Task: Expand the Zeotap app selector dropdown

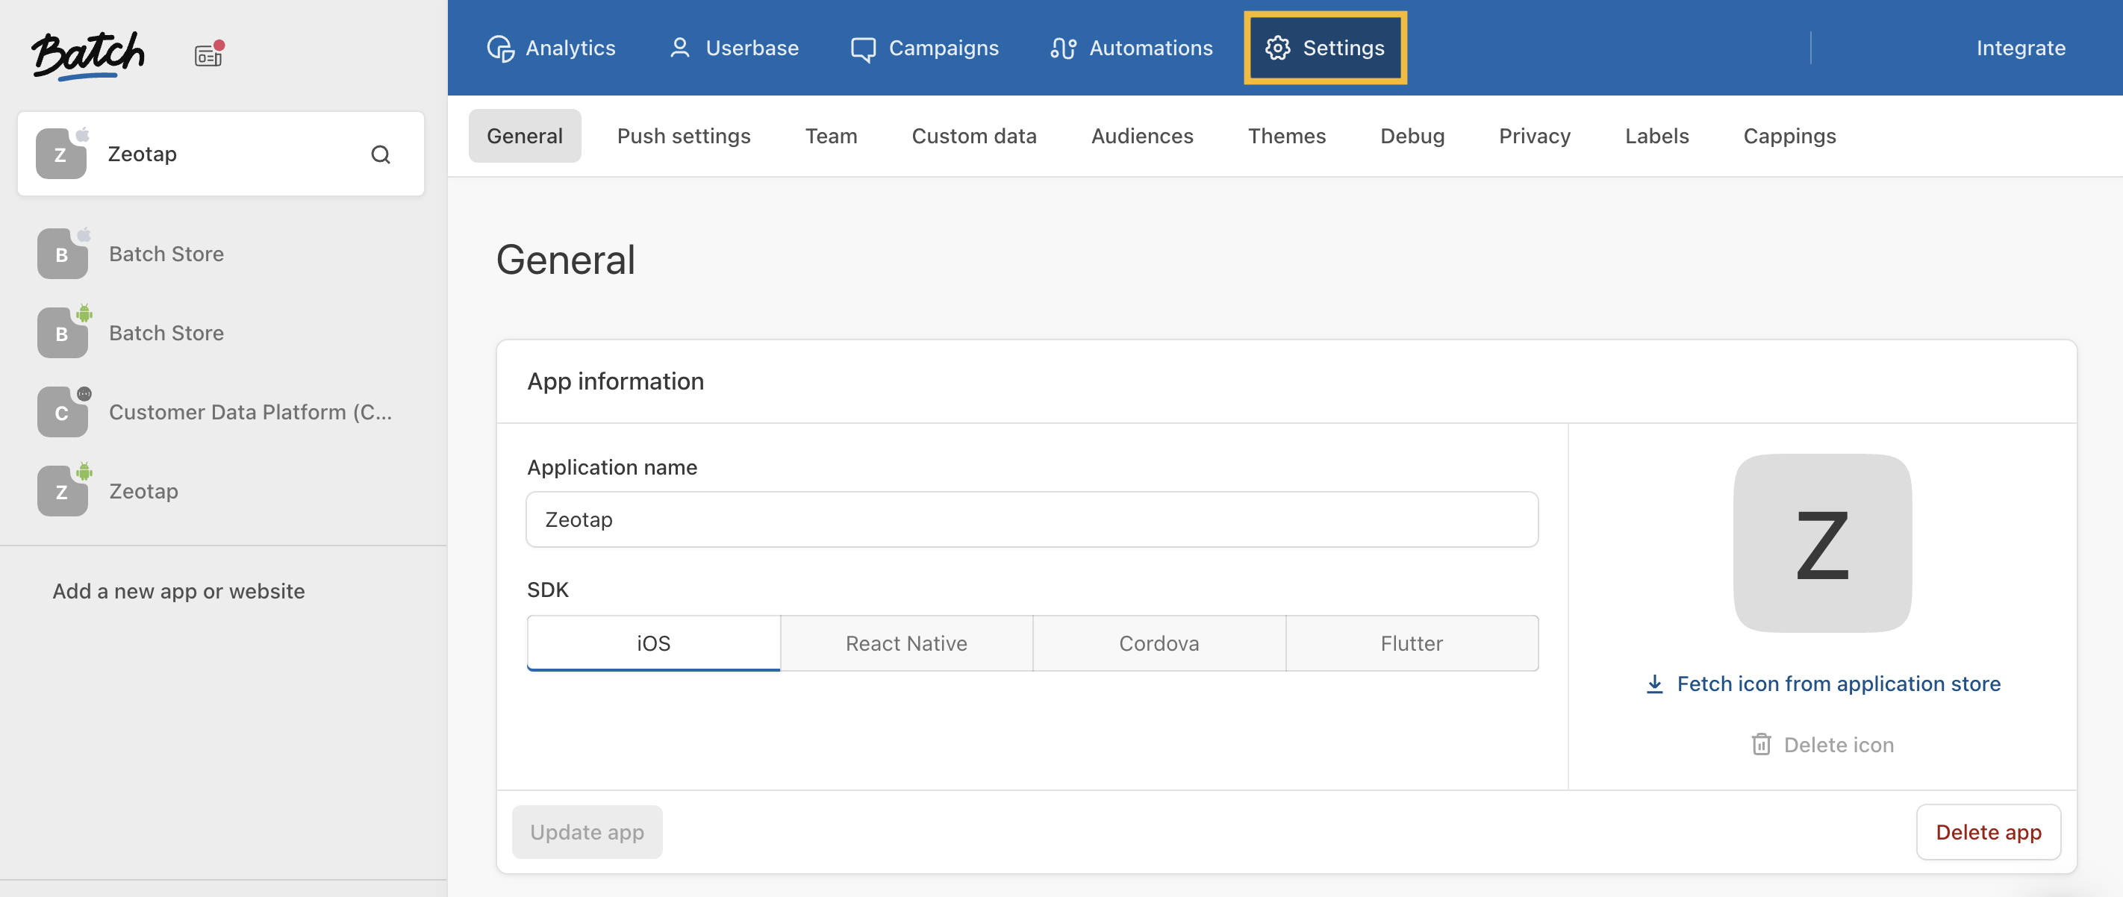Action: coord(206,154)
